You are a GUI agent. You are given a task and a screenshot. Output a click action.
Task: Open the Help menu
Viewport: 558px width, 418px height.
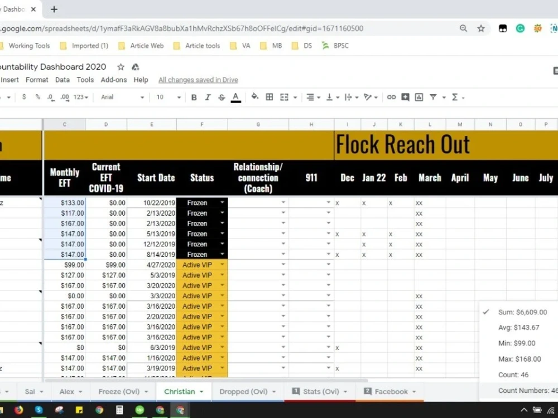click(x=141, y=80)
